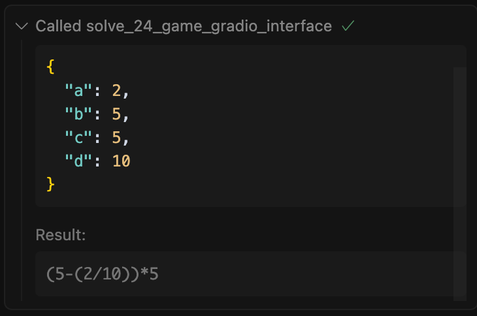
Task: Click the green success checkmark icon
Action: coord(348,26)
